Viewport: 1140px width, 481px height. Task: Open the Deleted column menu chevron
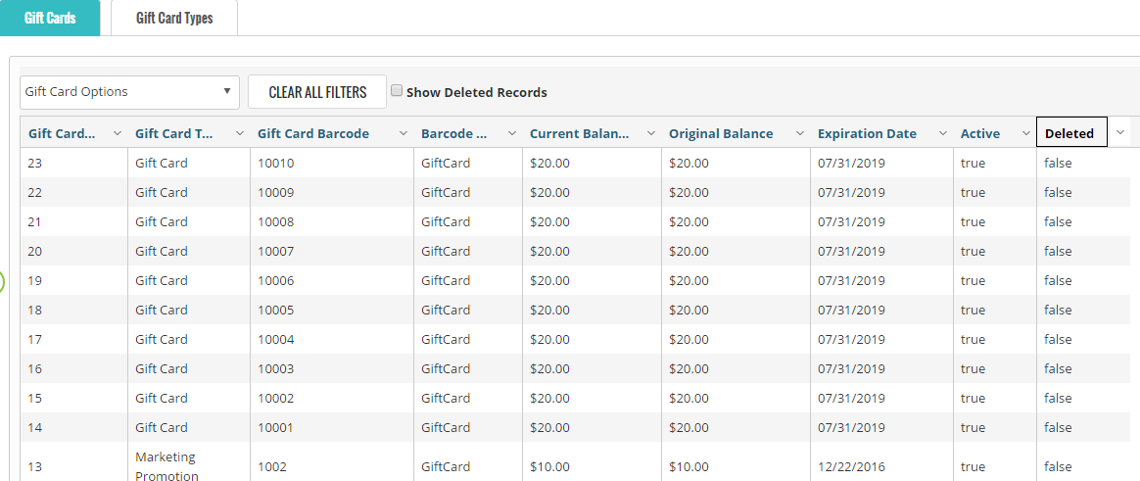point(1120,132)
